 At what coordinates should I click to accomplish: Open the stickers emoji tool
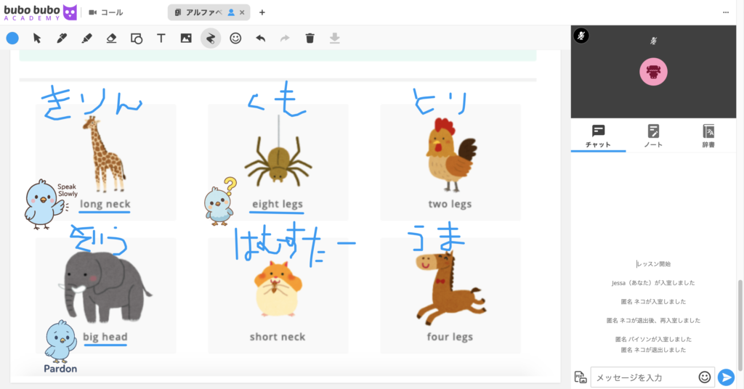[235, 38]
